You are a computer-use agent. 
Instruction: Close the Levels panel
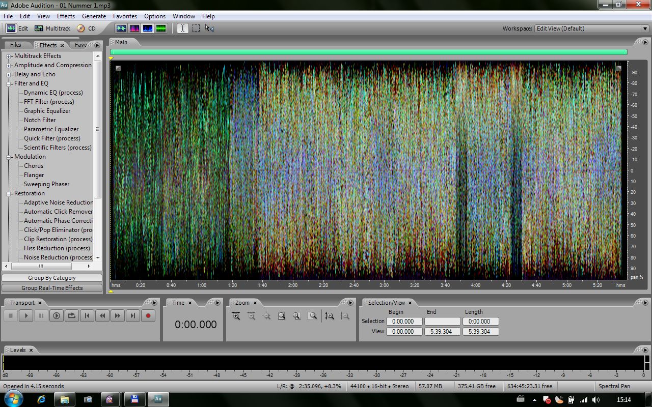click(x=31, y=350)
